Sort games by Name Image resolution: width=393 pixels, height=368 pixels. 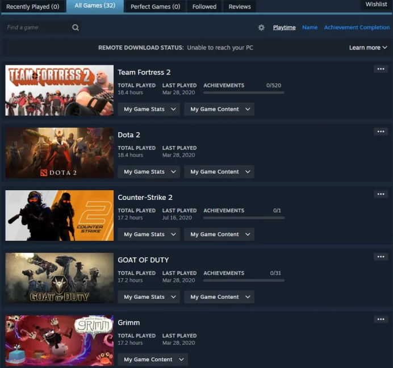tap(310, 27)
